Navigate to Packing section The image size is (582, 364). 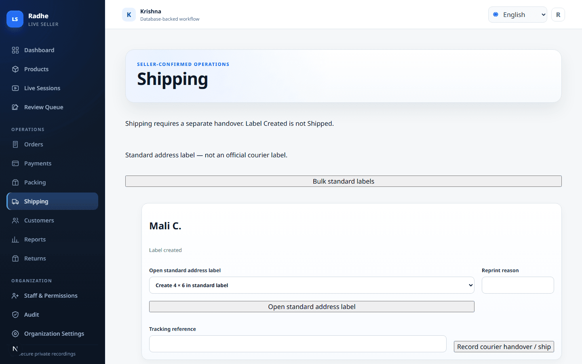[52, 182]
